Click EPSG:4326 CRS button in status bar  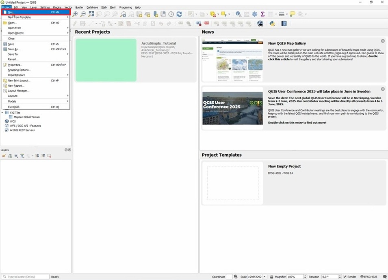click(371, 277)
